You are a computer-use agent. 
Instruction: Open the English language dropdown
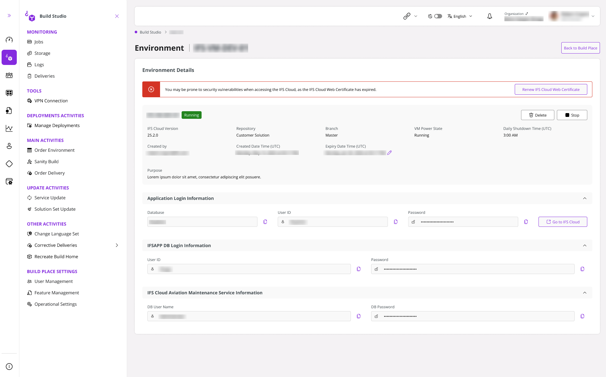[460, 16]
